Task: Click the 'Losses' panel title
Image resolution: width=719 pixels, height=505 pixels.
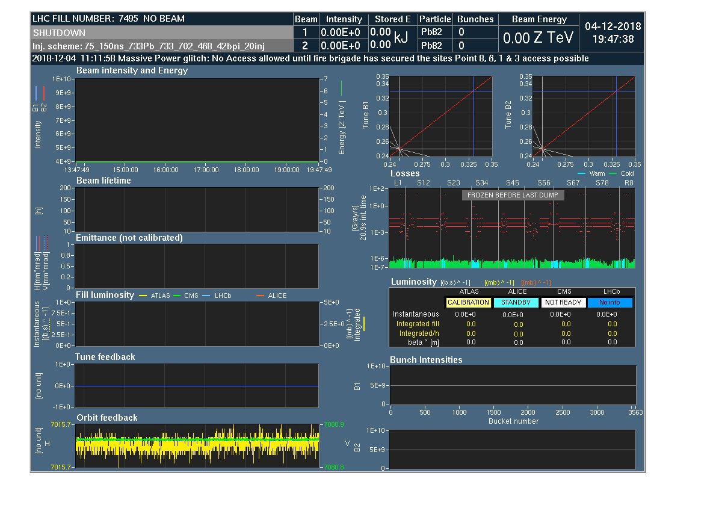Action: tap(405, 173)
